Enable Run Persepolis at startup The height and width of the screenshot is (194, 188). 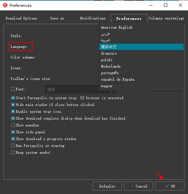coord(13,146)
